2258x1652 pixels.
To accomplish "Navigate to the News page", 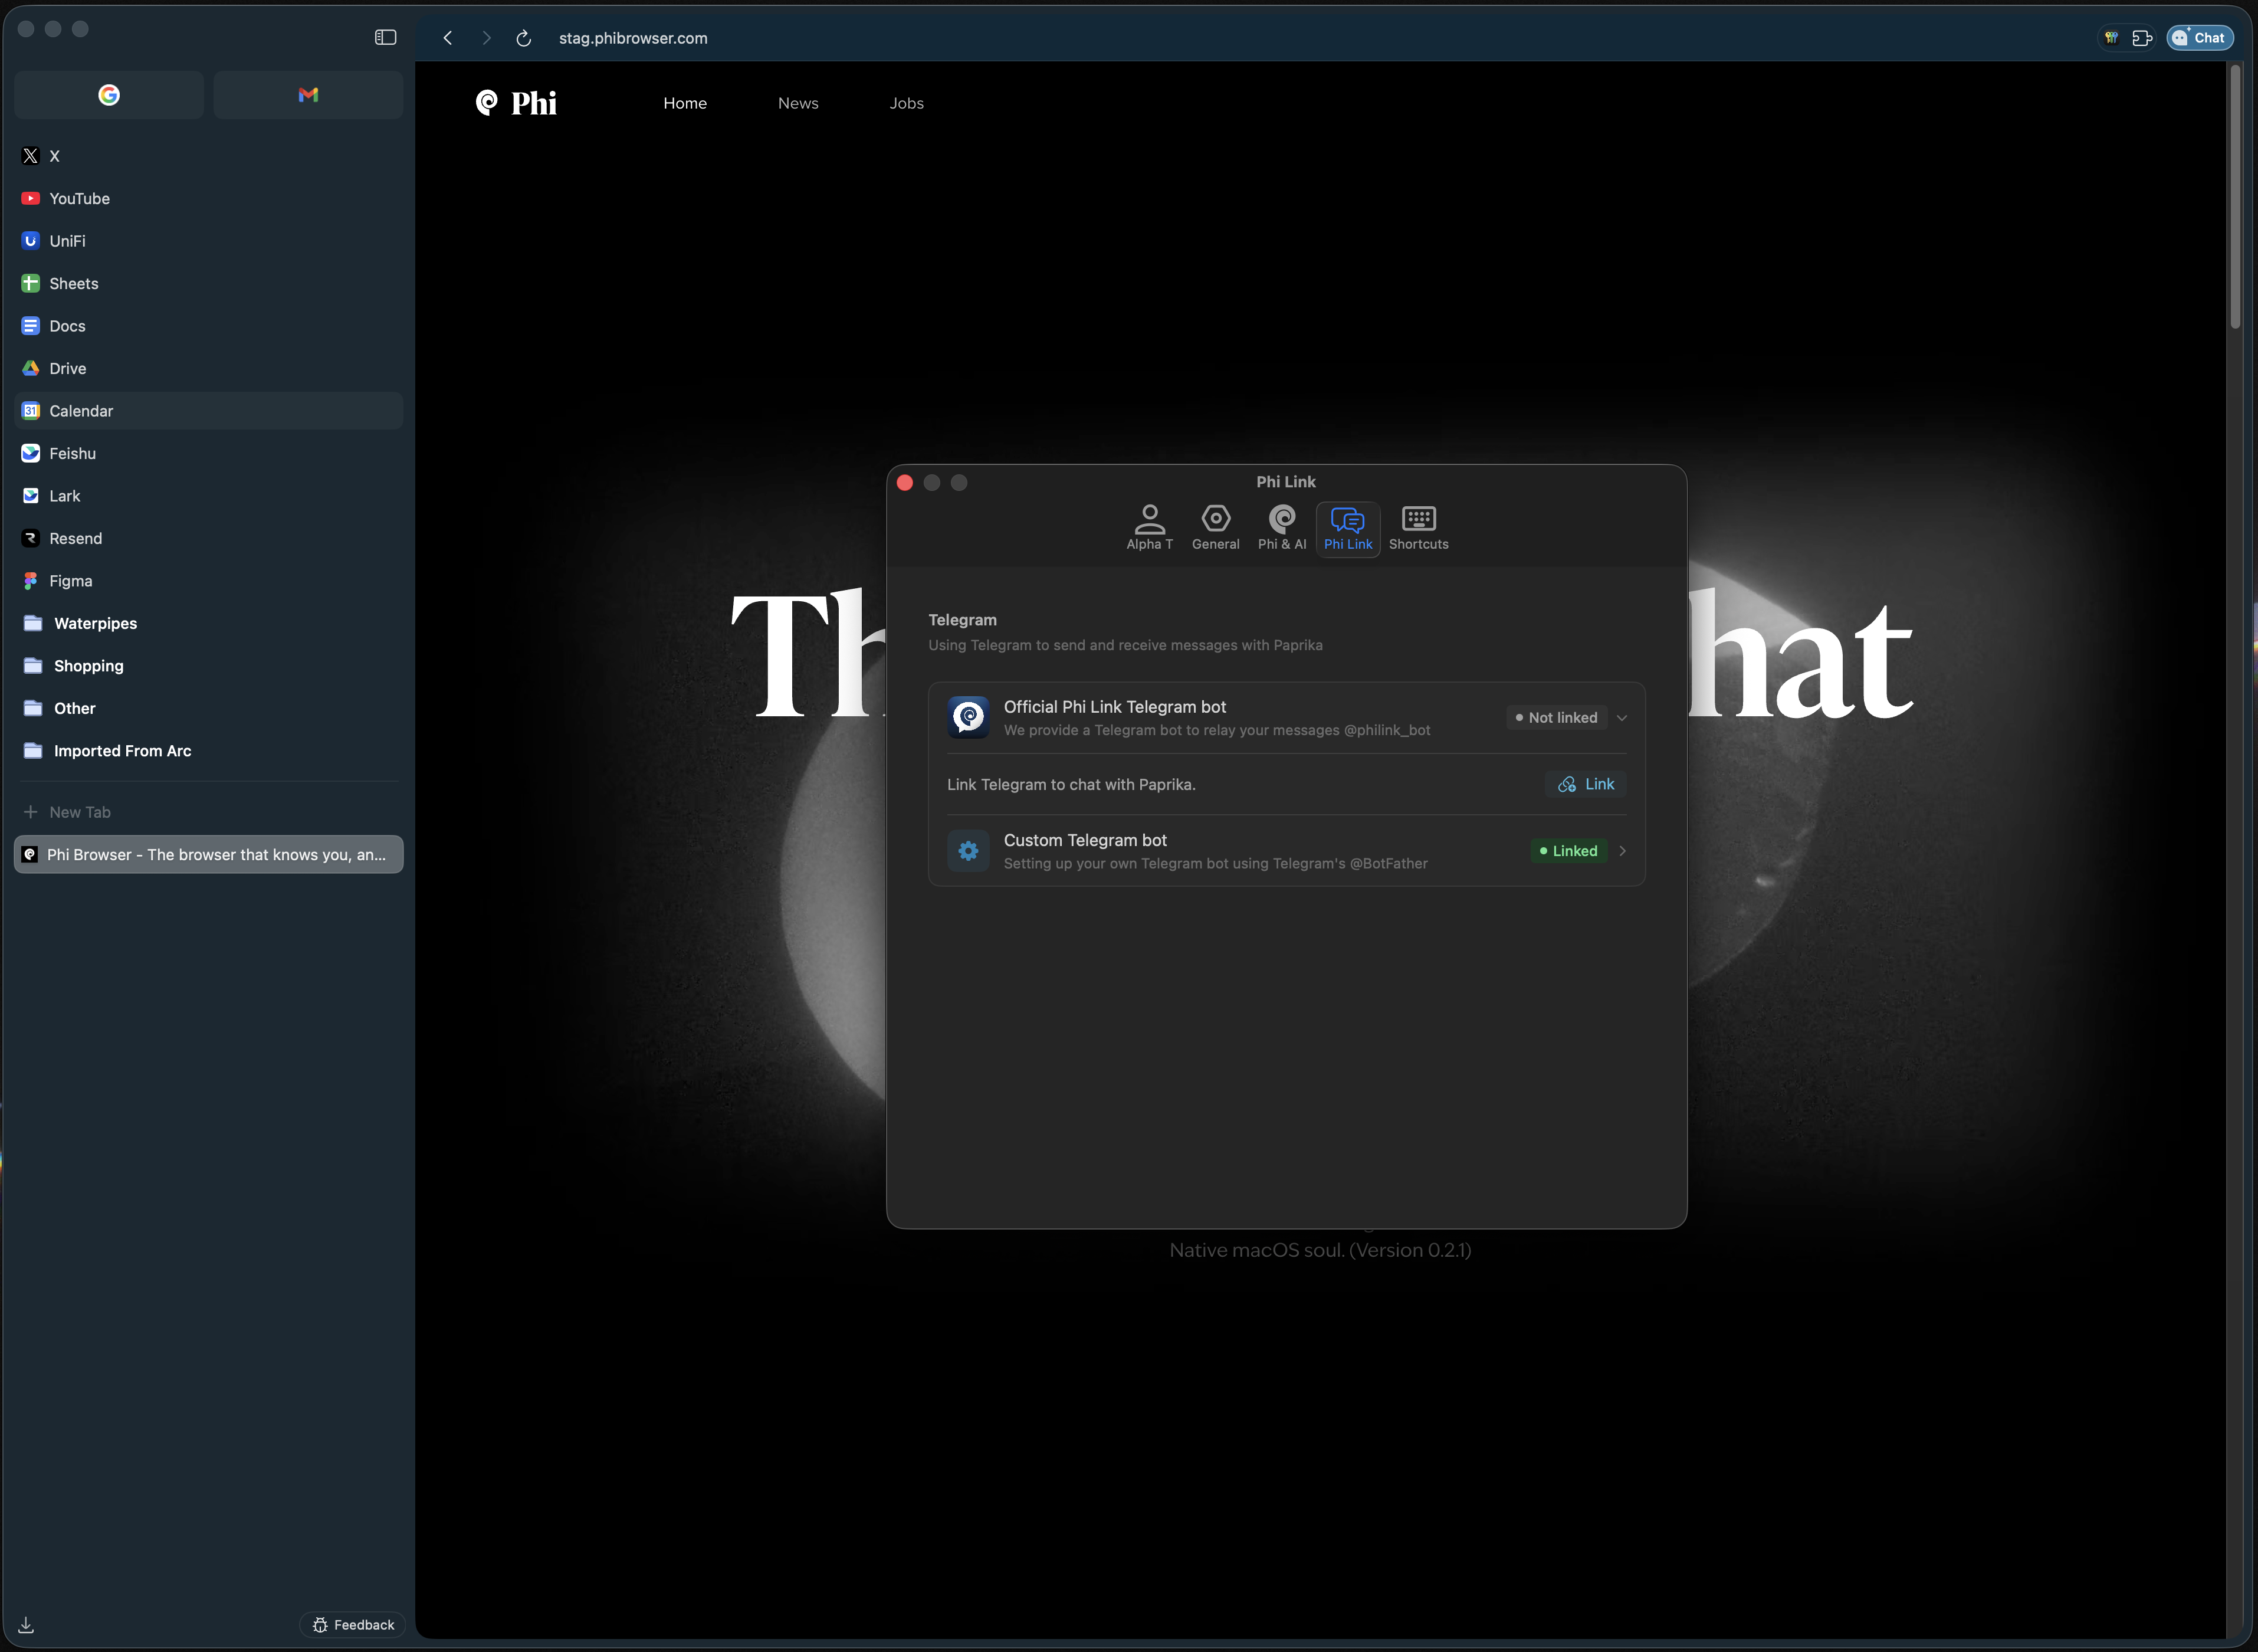I will (797, 102).
